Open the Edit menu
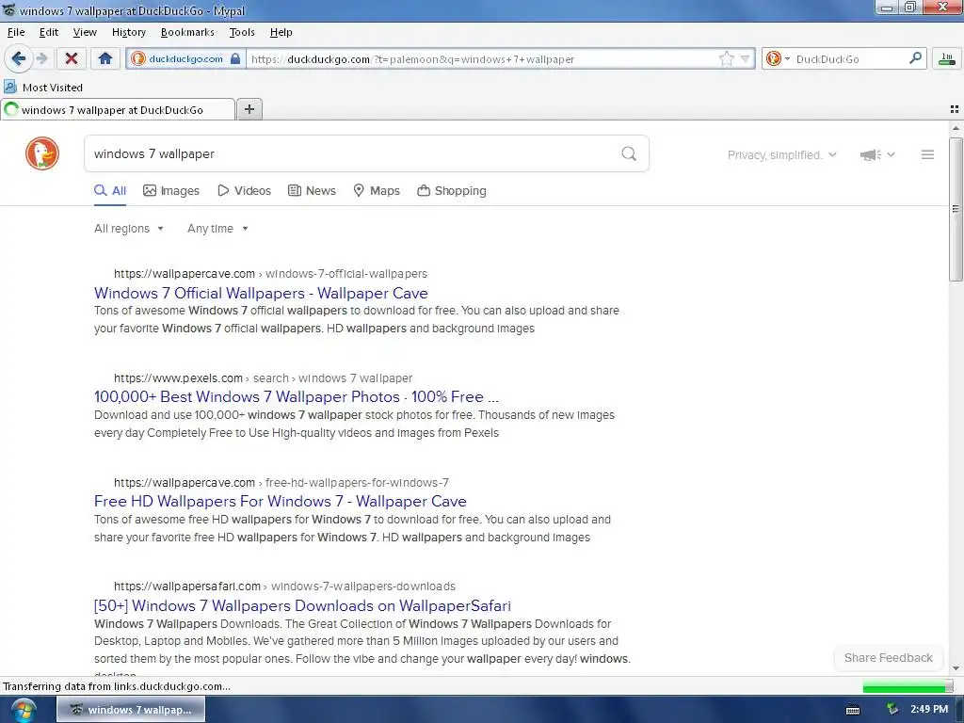This screenshot has height=723, width=964. (49, 32)
